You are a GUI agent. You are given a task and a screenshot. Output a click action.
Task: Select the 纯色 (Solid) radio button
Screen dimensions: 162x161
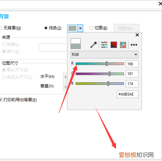(x=46, y=28)
